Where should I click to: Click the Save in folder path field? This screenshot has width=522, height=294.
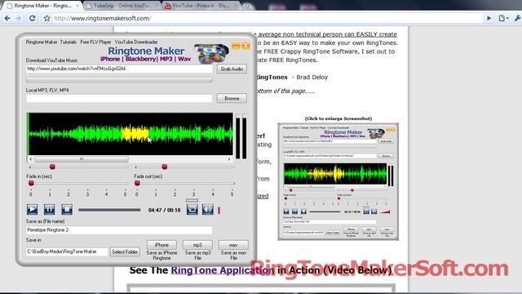[67, 252]
